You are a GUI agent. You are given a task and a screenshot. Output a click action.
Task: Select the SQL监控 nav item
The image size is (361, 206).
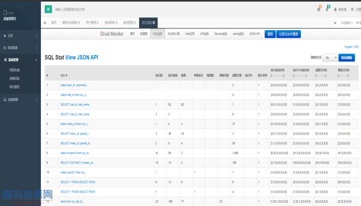click(158, 34)
